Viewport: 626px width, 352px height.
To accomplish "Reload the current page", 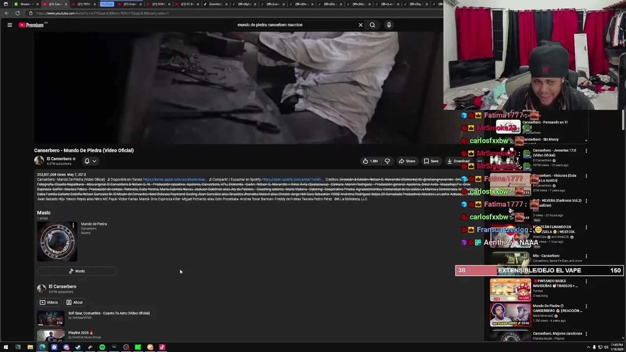I will [x=18, y=13].
